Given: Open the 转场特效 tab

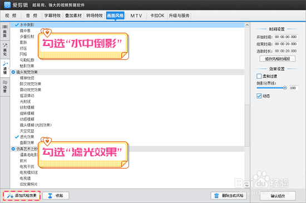Looking at the screenshot, I should 95,16.
